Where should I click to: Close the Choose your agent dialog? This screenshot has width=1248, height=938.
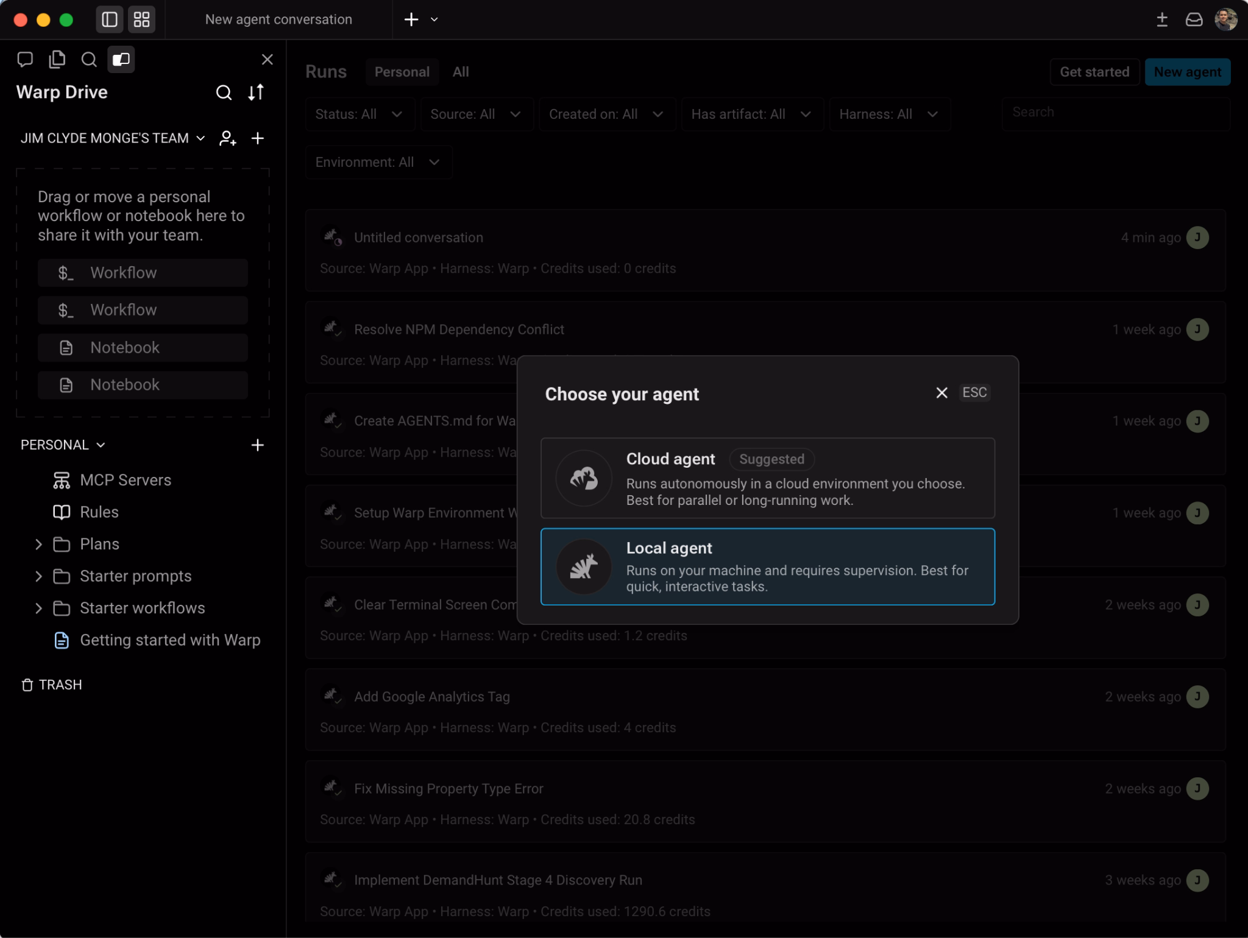[x=941, y=393]
